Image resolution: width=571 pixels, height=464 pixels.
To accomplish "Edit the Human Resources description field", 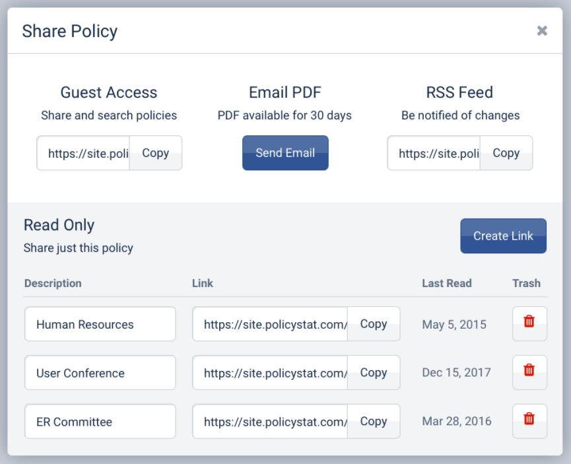I will click(100, 324).
